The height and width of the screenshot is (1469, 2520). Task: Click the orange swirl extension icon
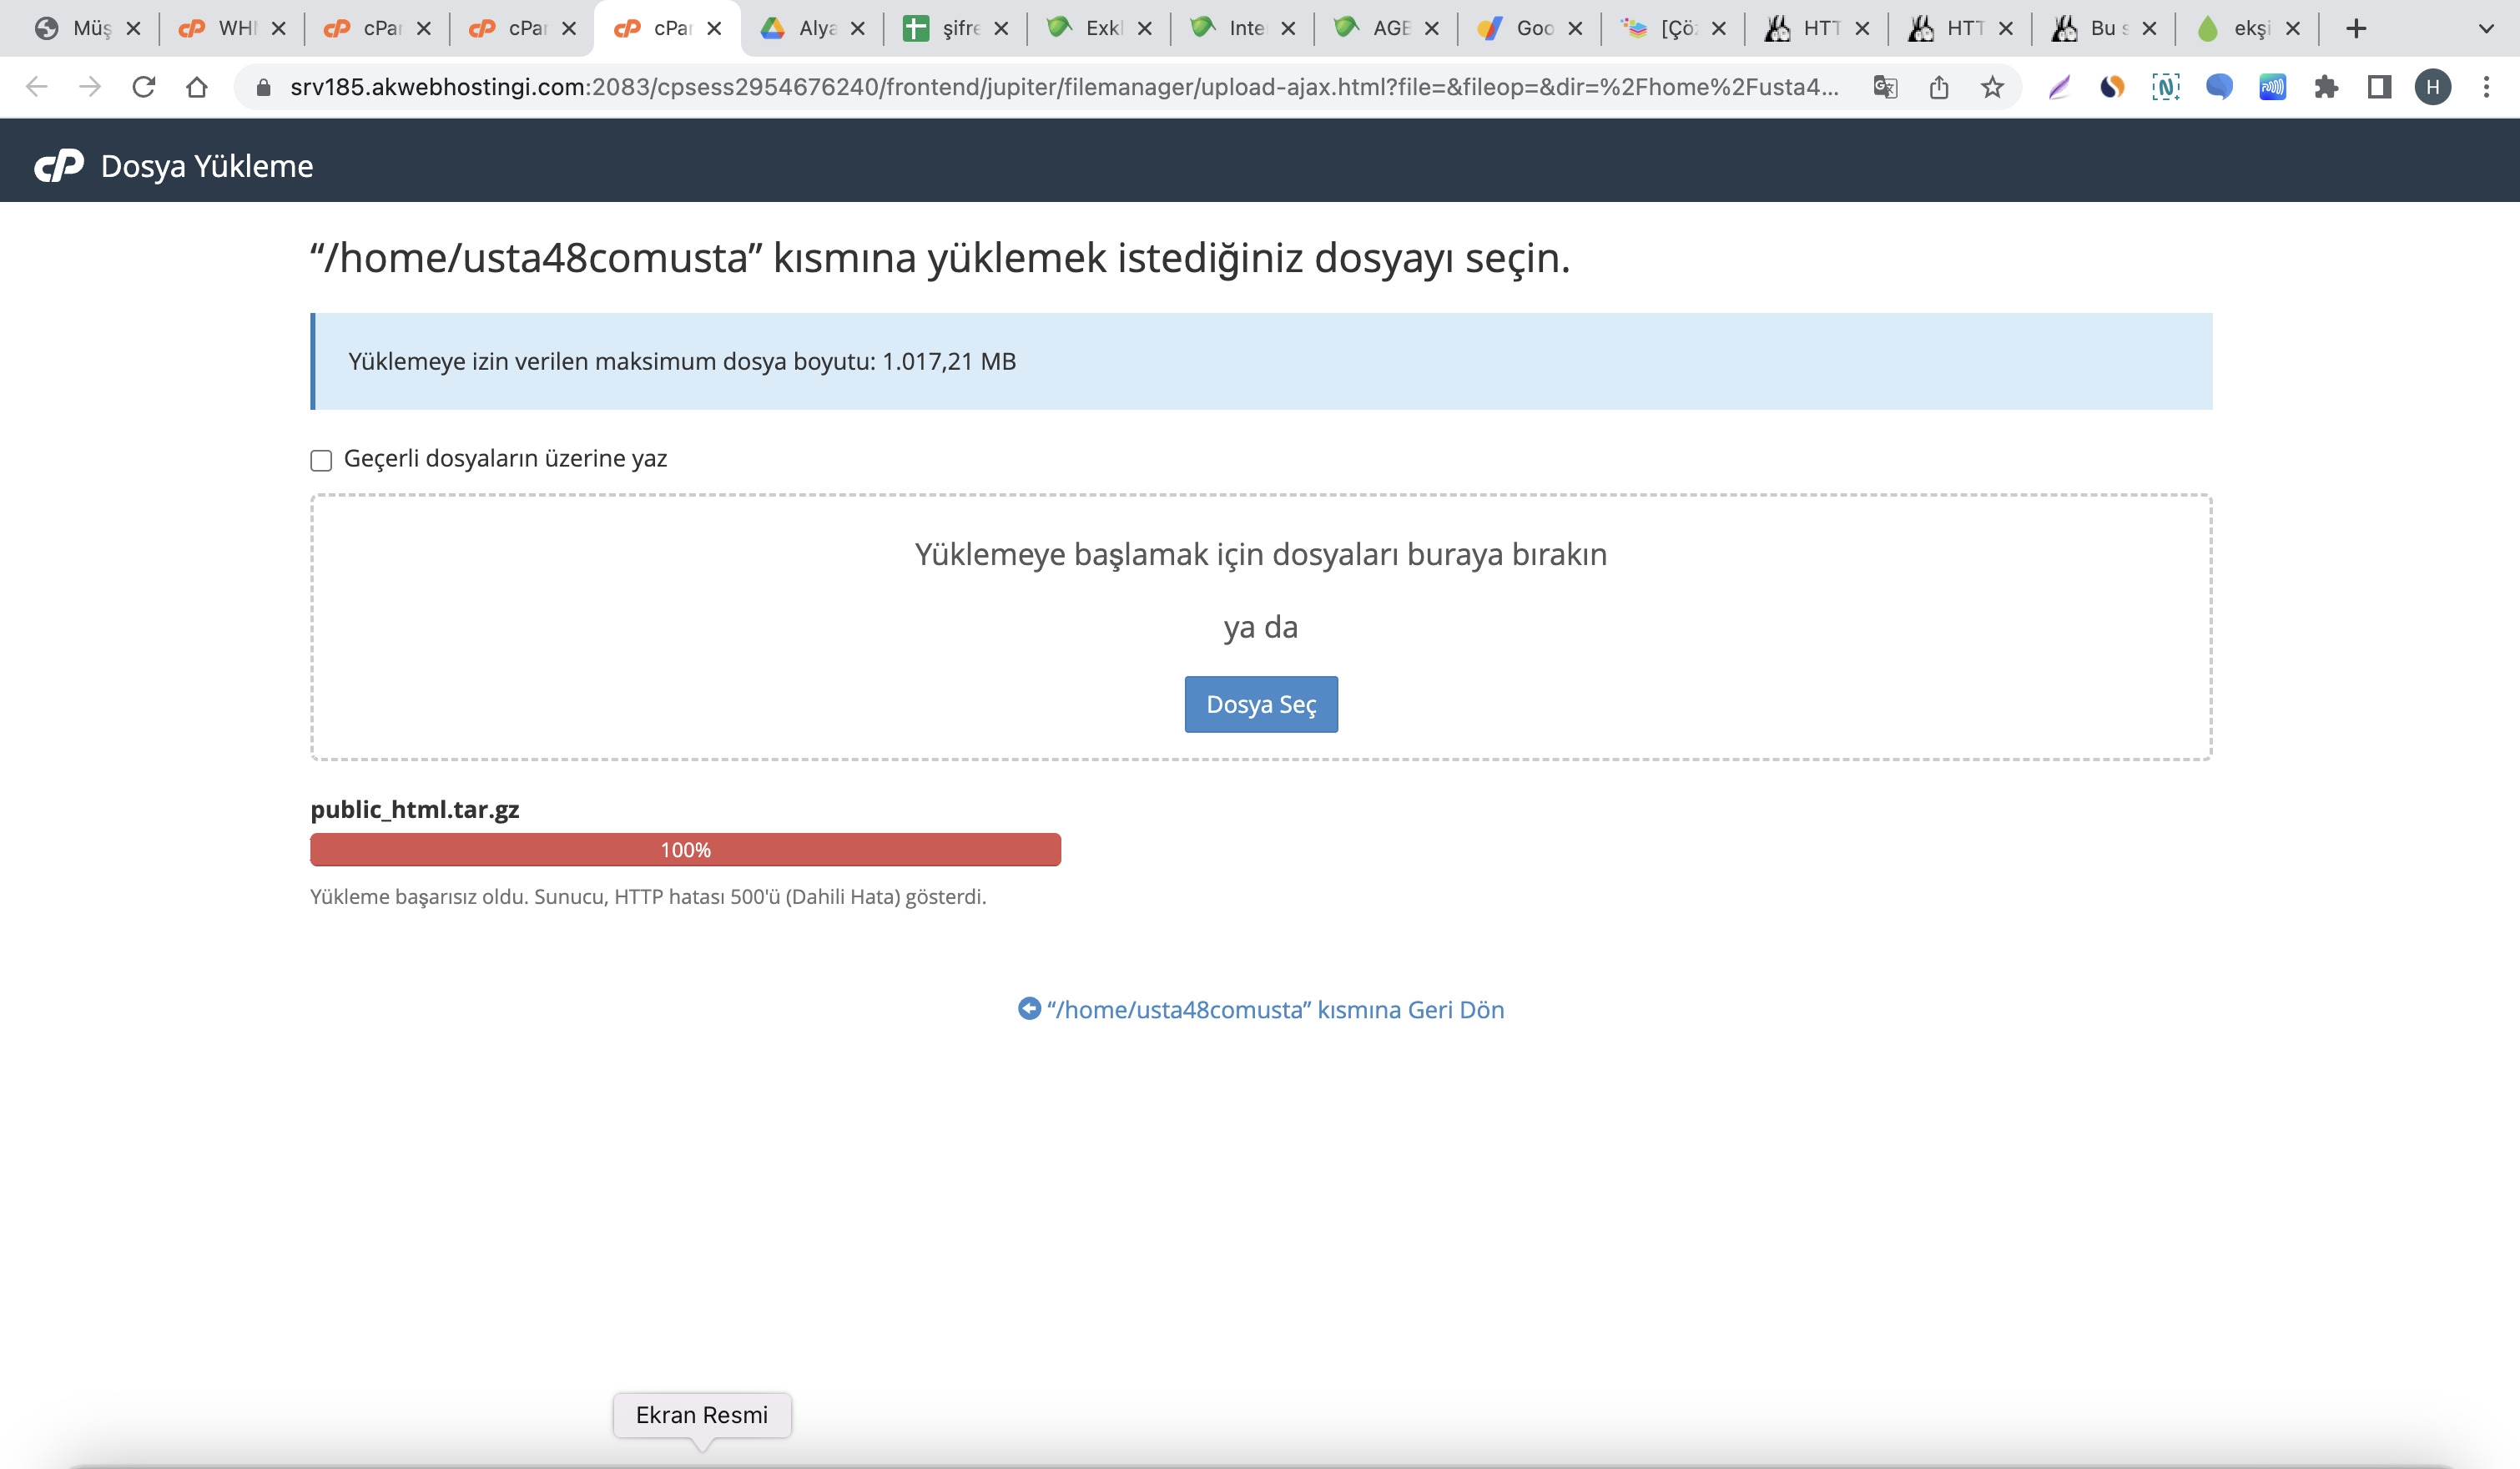pyautogui.click(x=2112, y=87)
